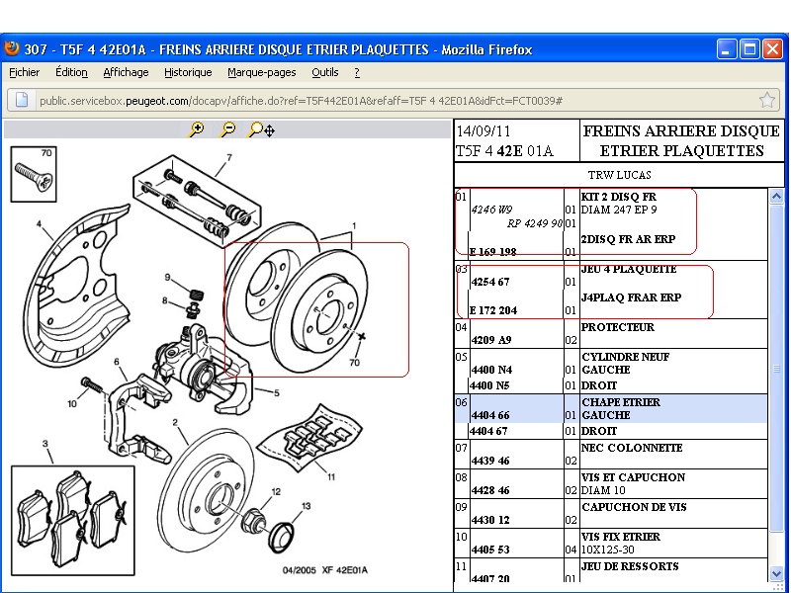
Task: Click the JEU 4 PLAQUETTE description
Action: 629,269
